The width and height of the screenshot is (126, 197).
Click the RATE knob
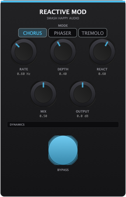(24, 52)
